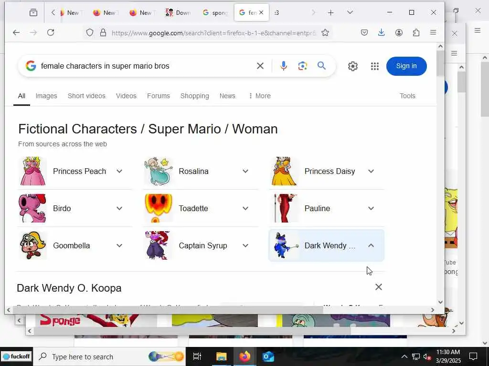
Task: Click the taskbar search box
Action: (x=110, y=356)
